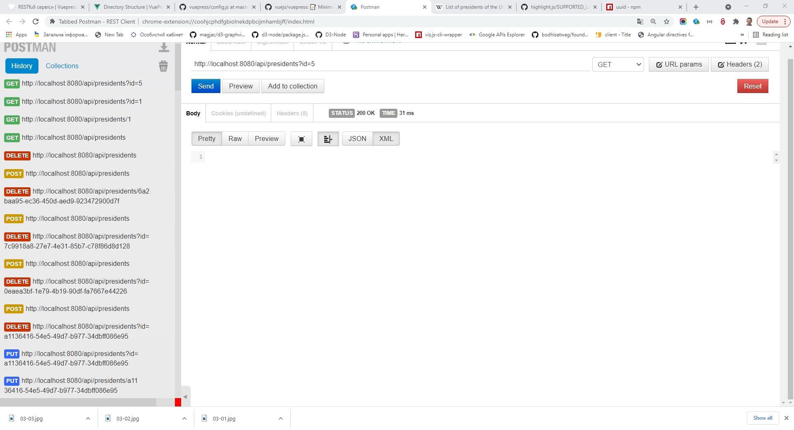The width and height of the screenshot is (794, 430).
Task: Bookmark this page with the star icon
Action: (667, 21)
